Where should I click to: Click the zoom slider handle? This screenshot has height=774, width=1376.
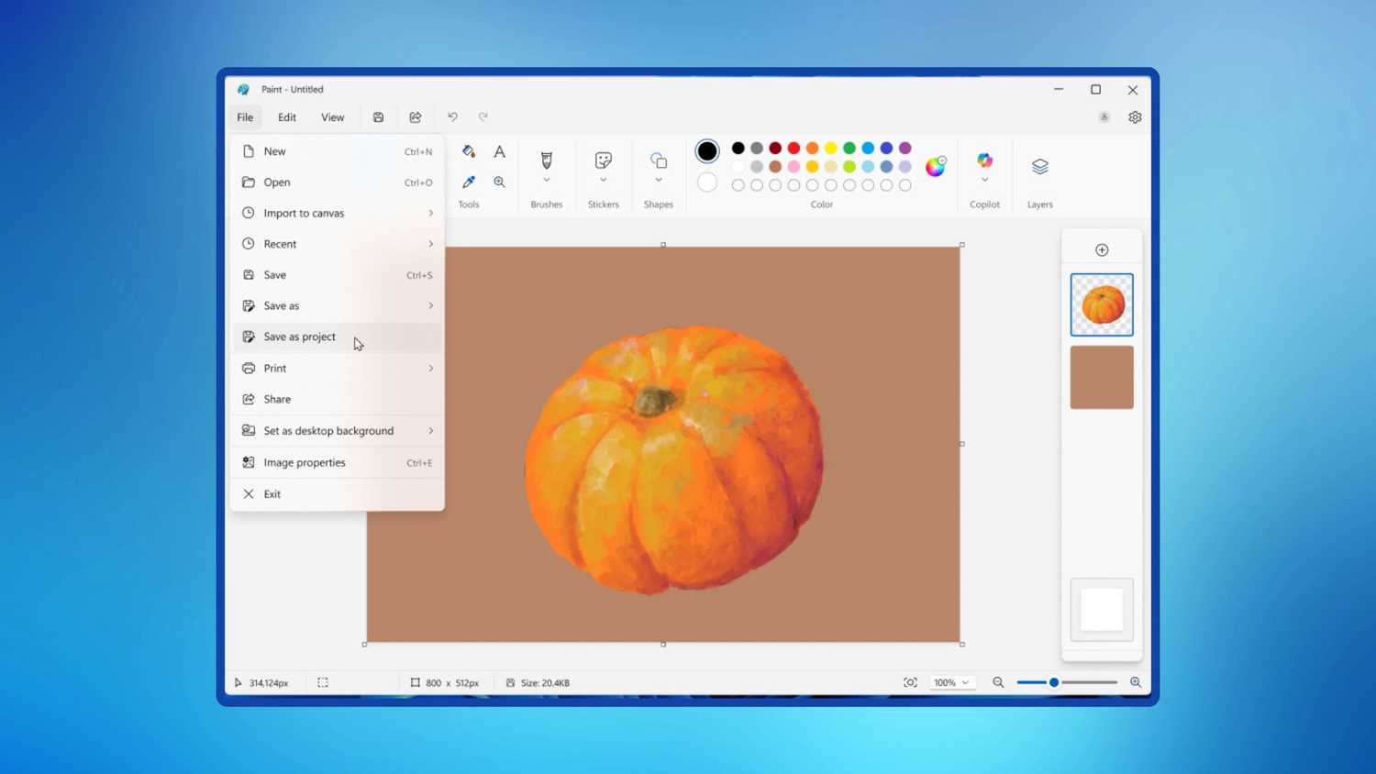(x=1054, y=682)
